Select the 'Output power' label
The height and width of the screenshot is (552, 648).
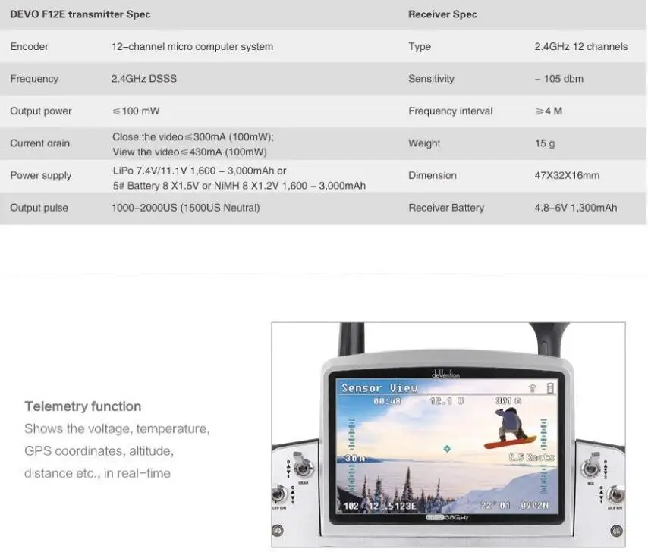coord(41,111)
